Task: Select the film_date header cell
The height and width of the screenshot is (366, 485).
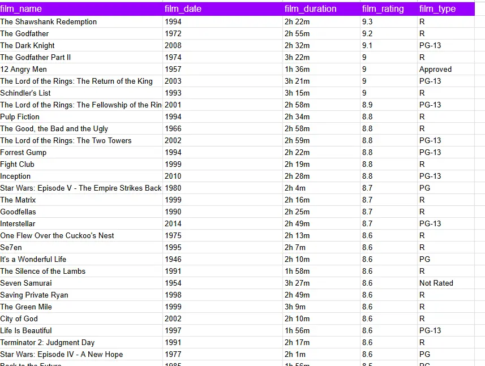Action: (x=223, y=8)
